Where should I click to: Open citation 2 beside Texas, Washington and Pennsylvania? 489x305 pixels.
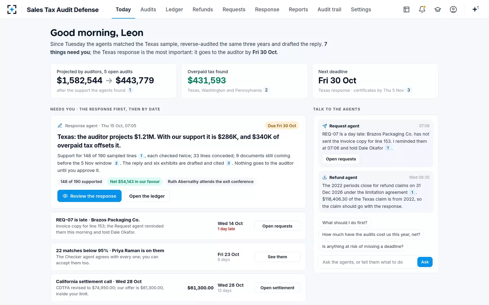click(x=266, y=90)
